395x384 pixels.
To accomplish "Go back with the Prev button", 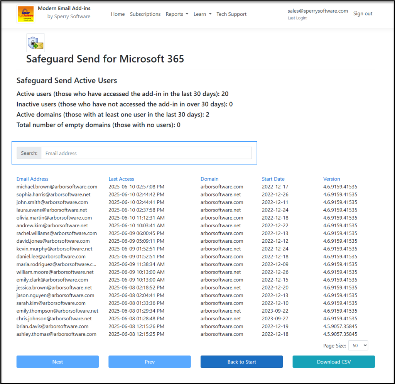I will tap(149, 362).
